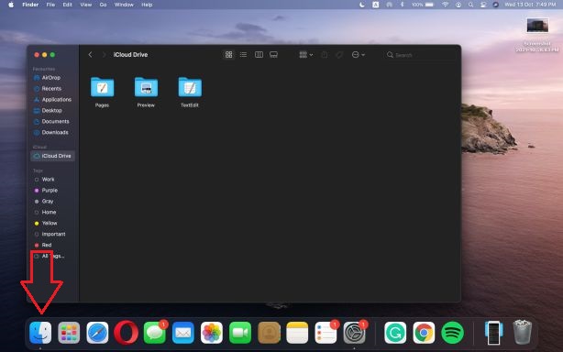Go forward using the Finder forward arrow
This screenshot has width=563, height=352.
(x=104, y=54)
